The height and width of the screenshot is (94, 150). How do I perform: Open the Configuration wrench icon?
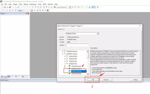(x=97, y=7)
